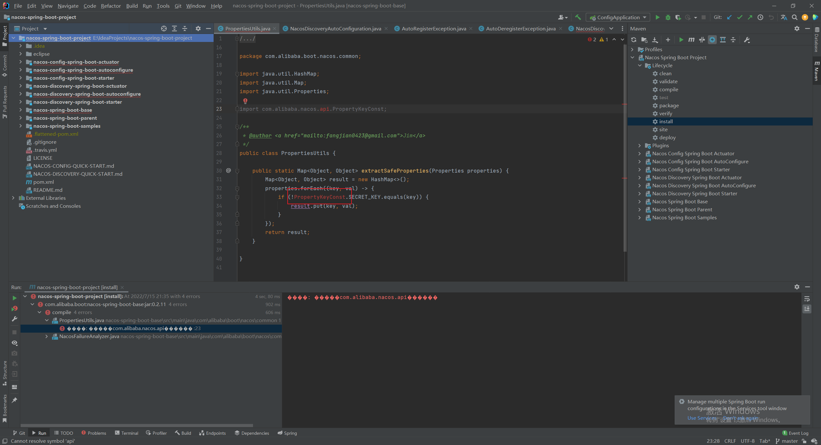
Task: Collapse the compile 4 errors node
Action: pos(40,312)
